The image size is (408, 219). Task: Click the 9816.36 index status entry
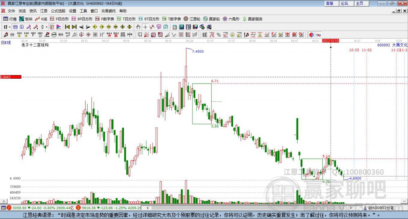(108, 208)
